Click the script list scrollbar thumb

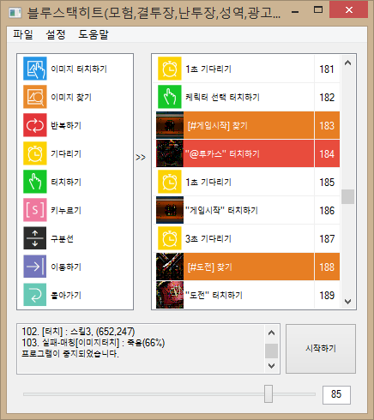coord(347,196)
